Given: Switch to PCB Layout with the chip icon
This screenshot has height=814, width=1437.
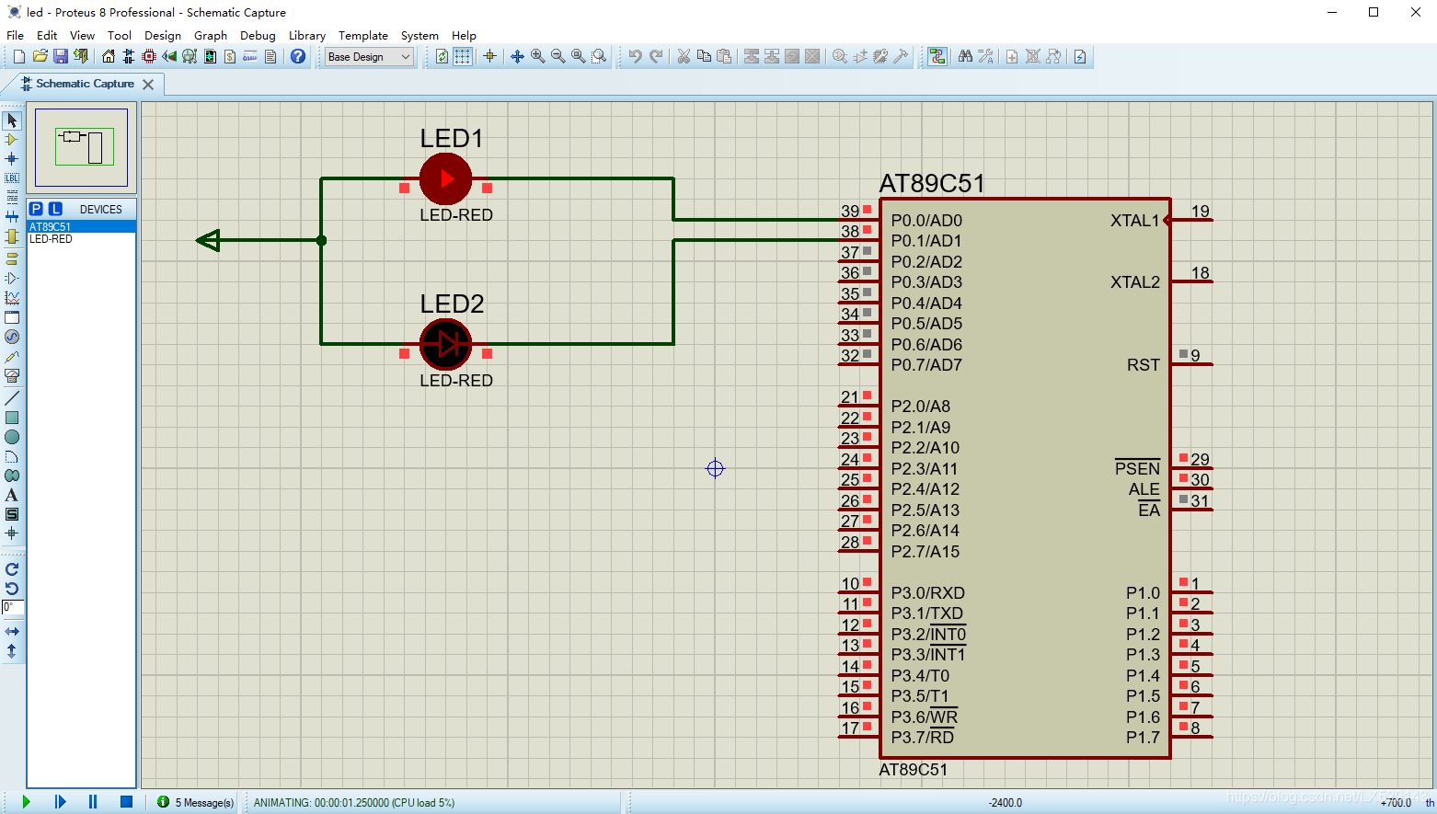Looking at the screenshot, I should 149,56.
